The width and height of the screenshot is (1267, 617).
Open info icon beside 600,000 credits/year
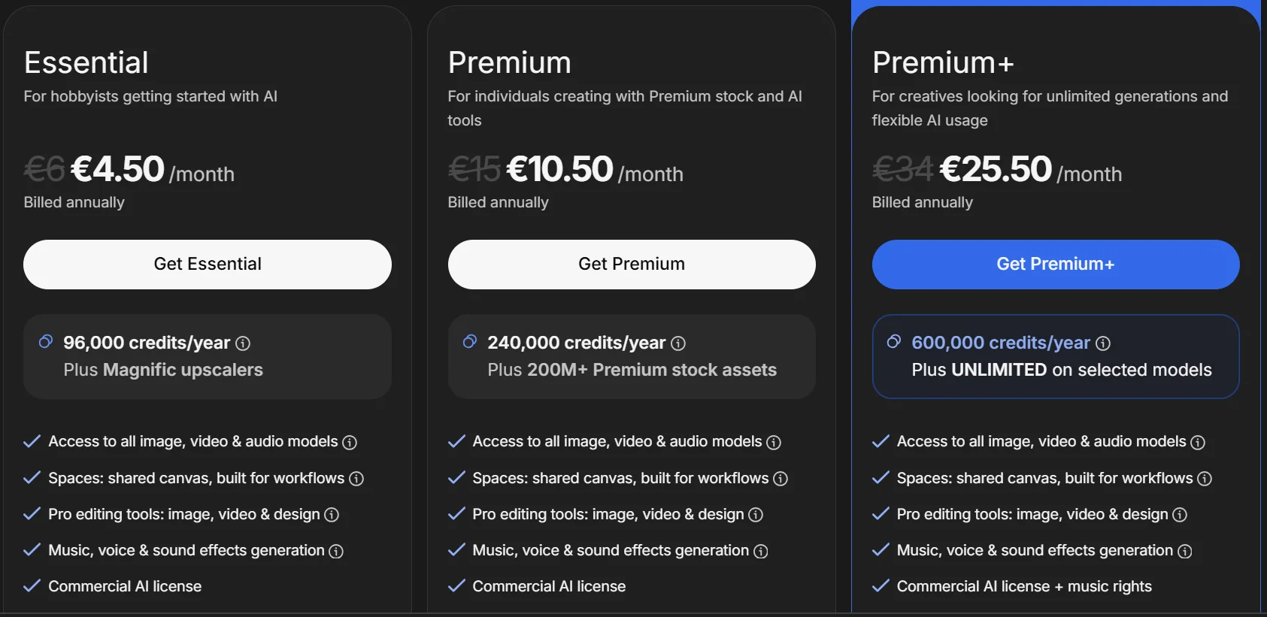(1103, 343)
